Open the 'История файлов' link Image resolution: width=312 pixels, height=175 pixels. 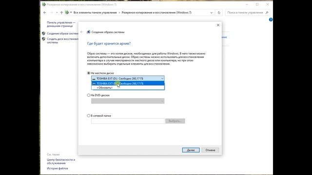click(58, 169)
